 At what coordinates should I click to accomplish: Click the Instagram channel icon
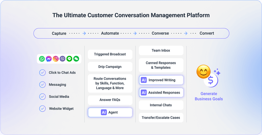(x=56, y=59)
